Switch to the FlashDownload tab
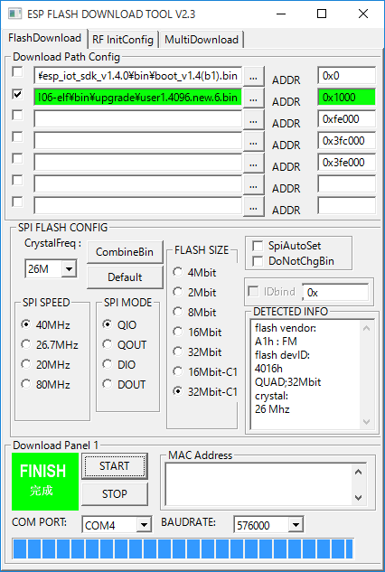Screen dimensions: 385x572 point(44,38)
